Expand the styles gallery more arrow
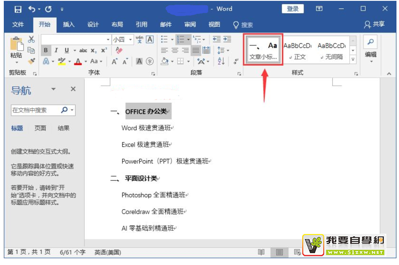 (353, 60)
